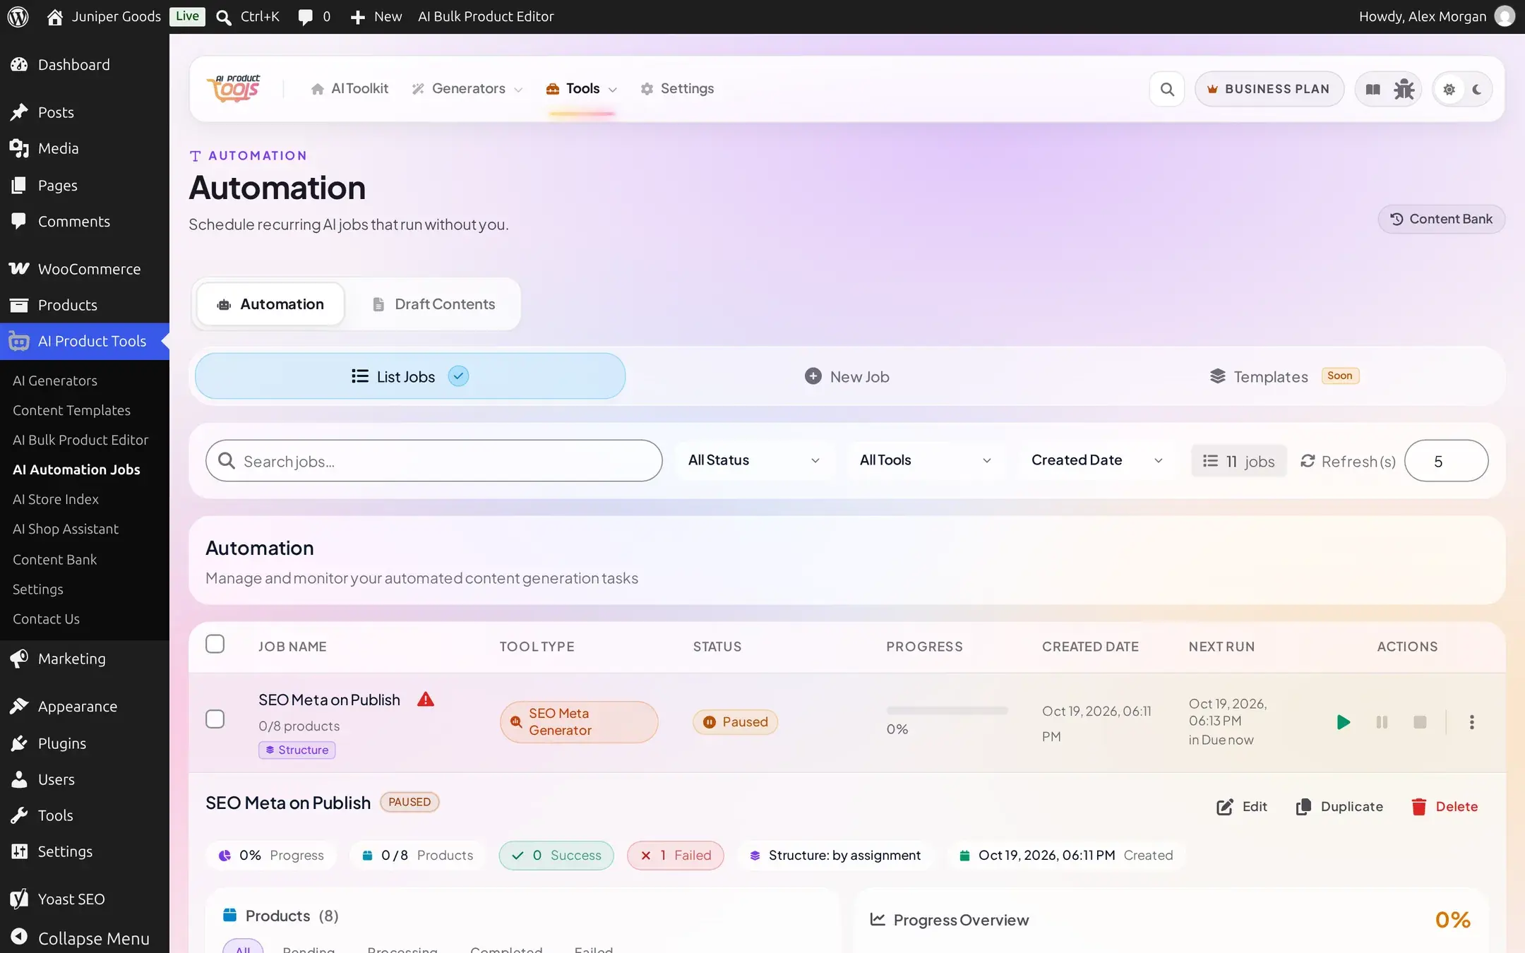Click the red warning triangle icon
Image resolution: width=1525 pixels, height=953 pixels.
click(x=425, y=699)
